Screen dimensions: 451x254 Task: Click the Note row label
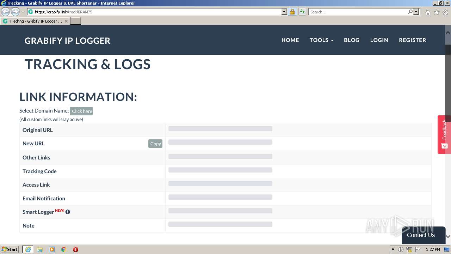point(29,225)
